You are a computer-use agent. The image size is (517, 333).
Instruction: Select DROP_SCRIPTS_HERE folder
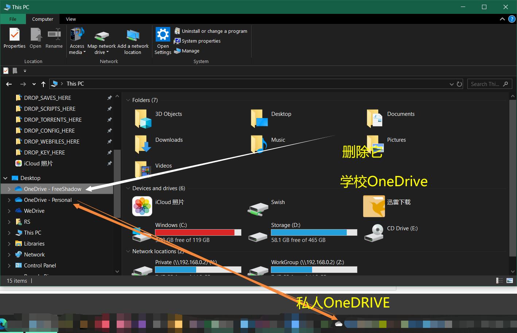(50, 109)
